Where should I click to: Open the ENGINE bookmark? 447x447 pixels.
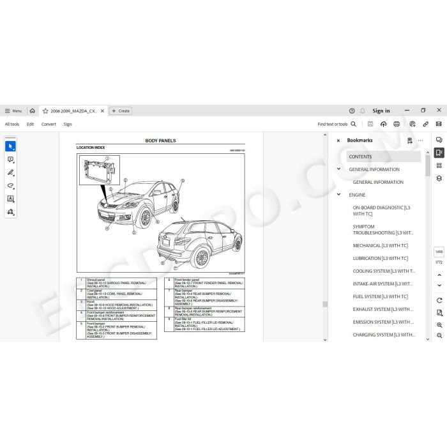pyautogui.click(x=357, y=195)
